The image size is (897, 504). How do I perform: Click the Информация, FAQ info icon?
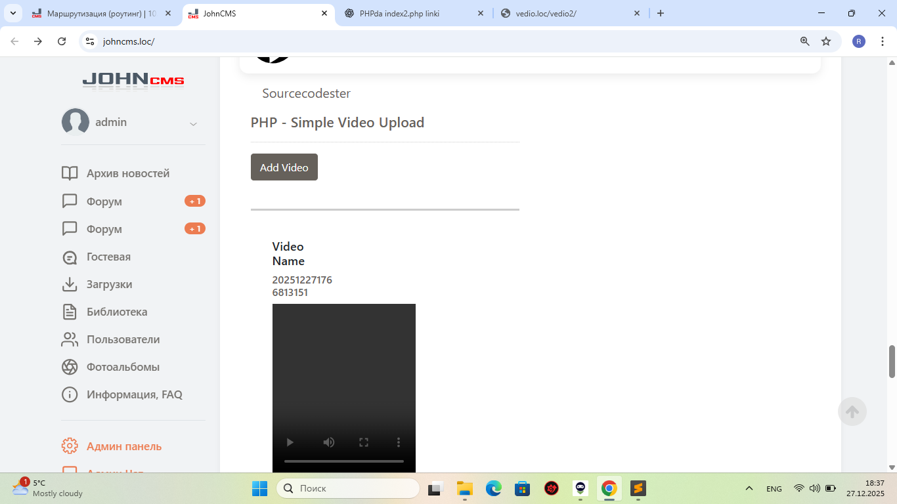pos(70,394)
